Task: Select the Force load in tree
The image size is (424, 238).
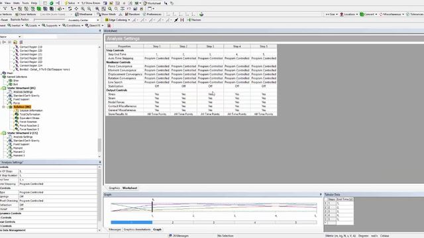Action: [x=17, y=103]
